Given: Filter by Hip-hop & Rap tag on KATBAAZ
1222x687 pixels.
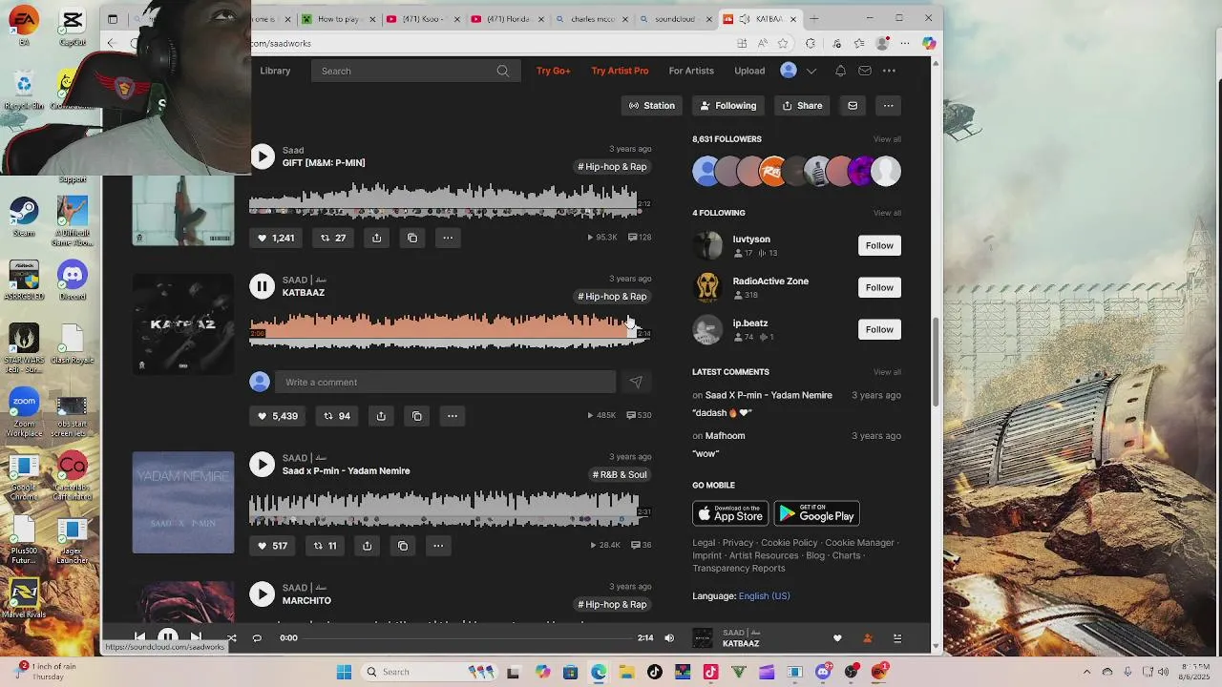Looking at the screenshot, I should point(612,297).
